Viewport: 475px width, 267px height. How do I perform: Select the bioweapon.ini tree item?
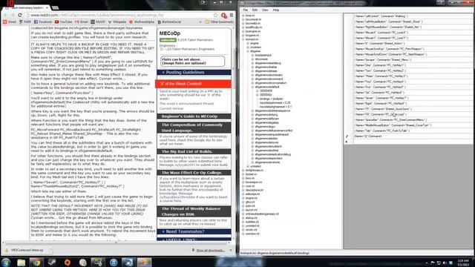point(254,182)
